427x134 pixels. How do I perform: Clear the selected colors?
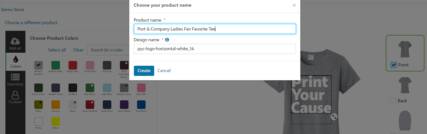pos(78,50)
